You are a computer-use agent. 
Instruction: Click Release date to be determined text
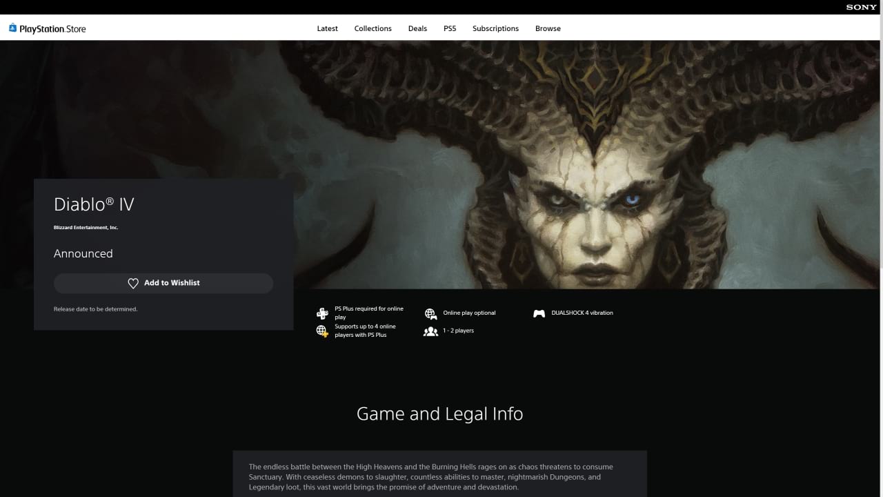click(96, 309)
